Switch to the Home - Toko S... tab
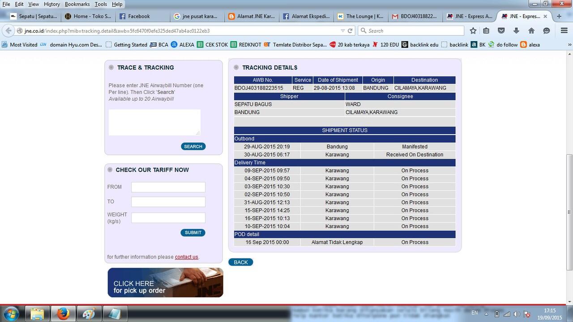Image resolution: width=573 pixels, height=322 pixels. point(88,16)
